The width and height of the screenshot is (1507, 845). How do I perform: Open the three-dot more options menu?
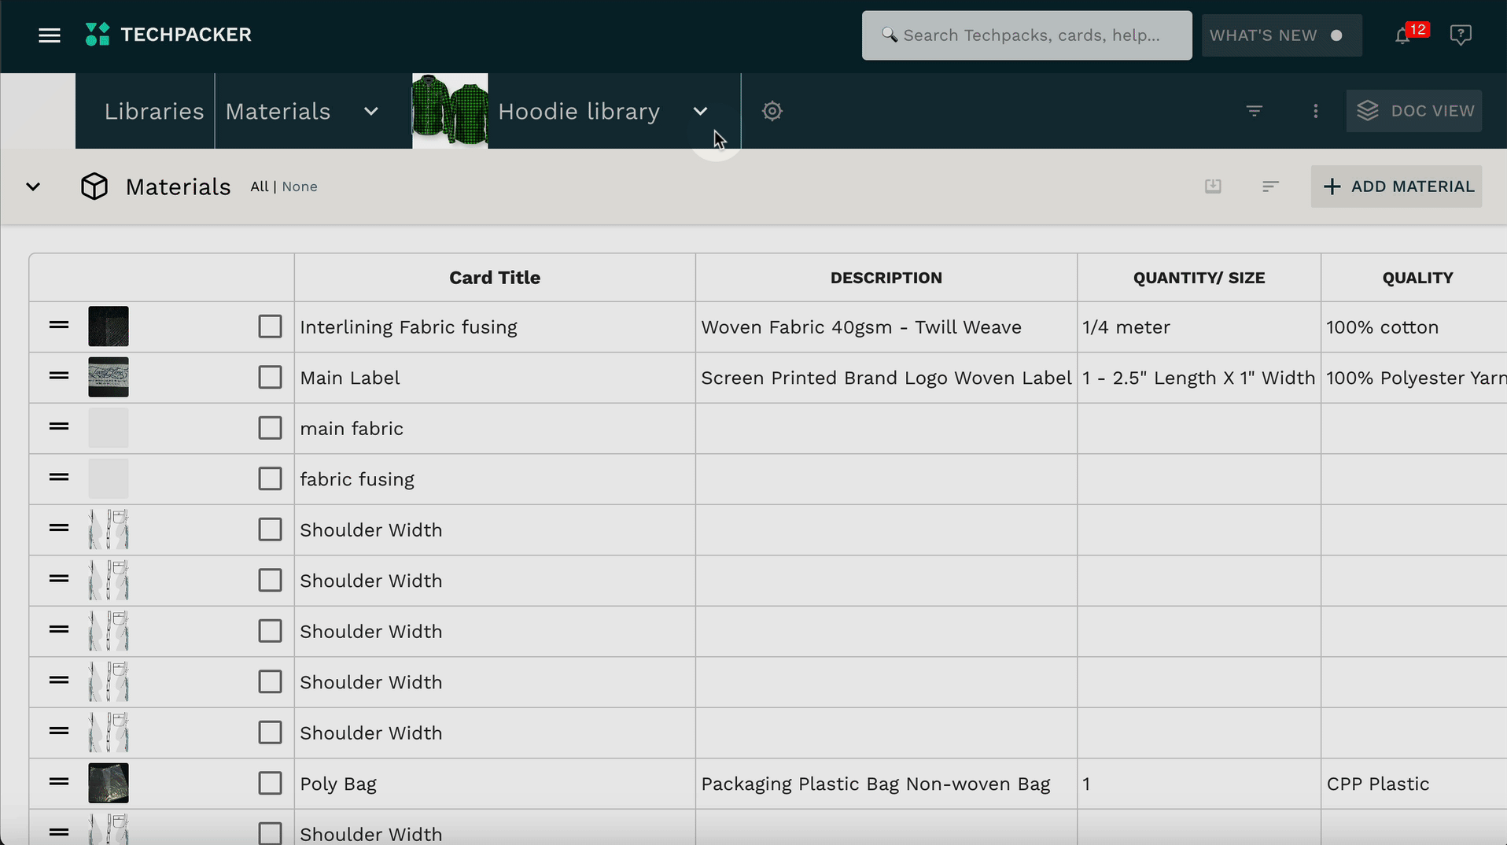(x=1316, y=111)
